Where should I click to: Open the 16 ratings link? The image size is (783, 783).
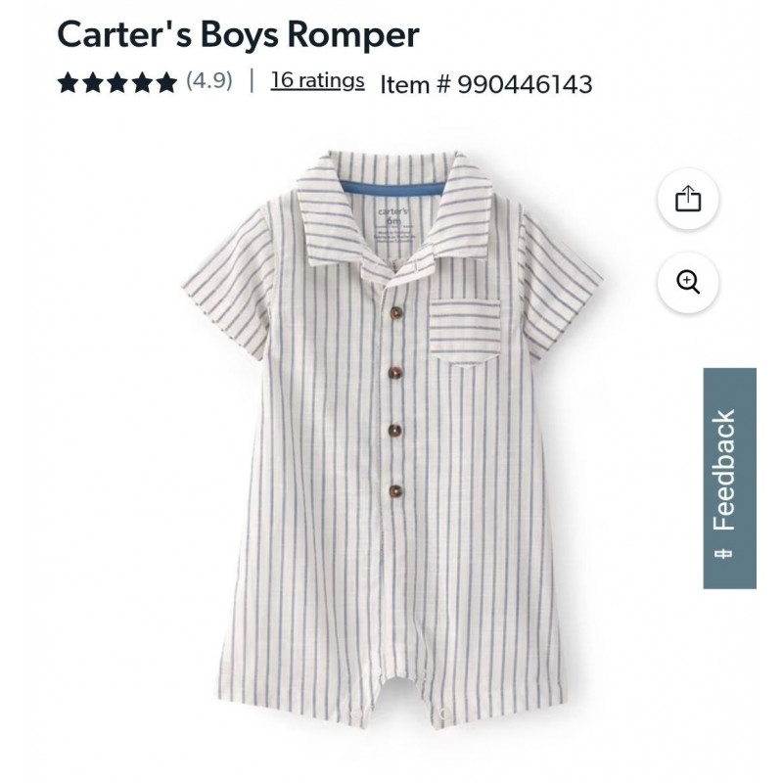click(x=317, y=80)
